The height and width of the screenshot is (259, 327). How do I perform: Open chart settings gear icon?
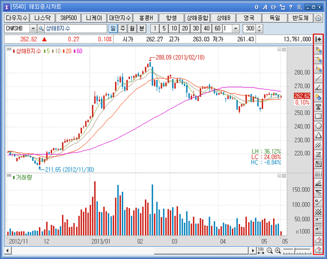tap(319, 18)
